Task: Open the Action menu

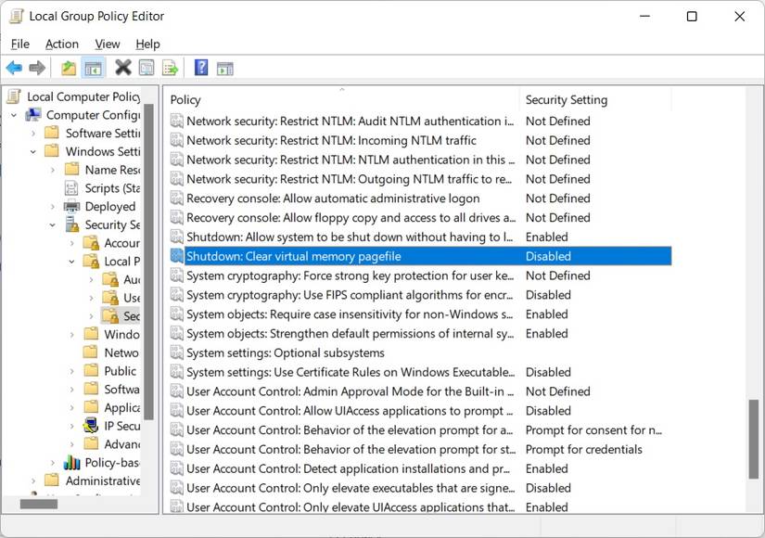Action: click(61, 44)
